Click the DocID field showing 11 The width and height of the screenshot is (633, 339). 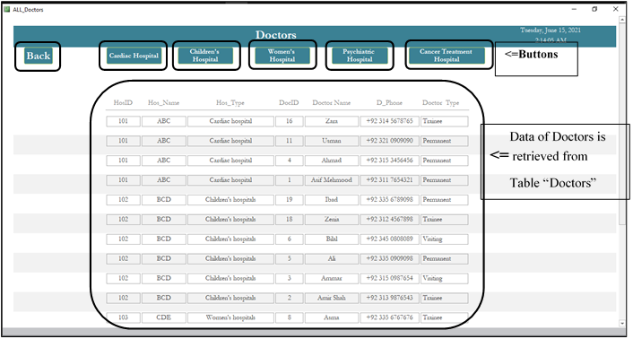coord(289,141)
